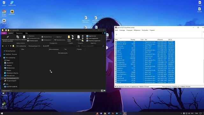Open recent locations dropdown in Explorer
204x115 pixels.
[x=9, y=46]
